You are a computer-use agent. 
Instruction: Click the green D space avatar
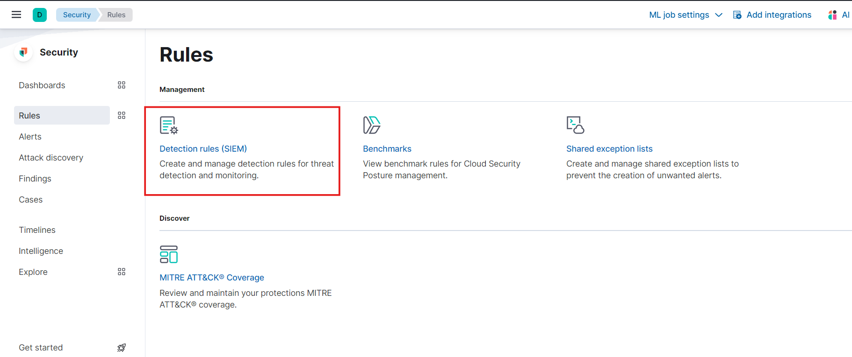[x=40, y=15]
